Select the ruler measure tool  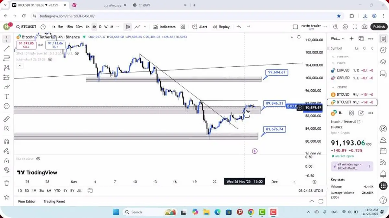point(6,119)
